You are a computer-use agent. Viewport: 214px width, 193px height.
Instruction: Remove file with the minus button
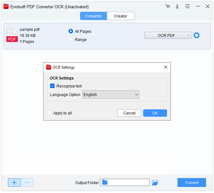point(27,183)
